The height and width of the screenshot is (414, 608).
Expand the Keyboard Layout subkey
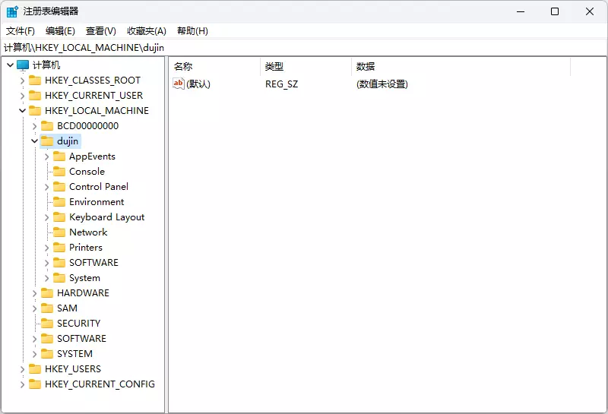pos(46,217)
